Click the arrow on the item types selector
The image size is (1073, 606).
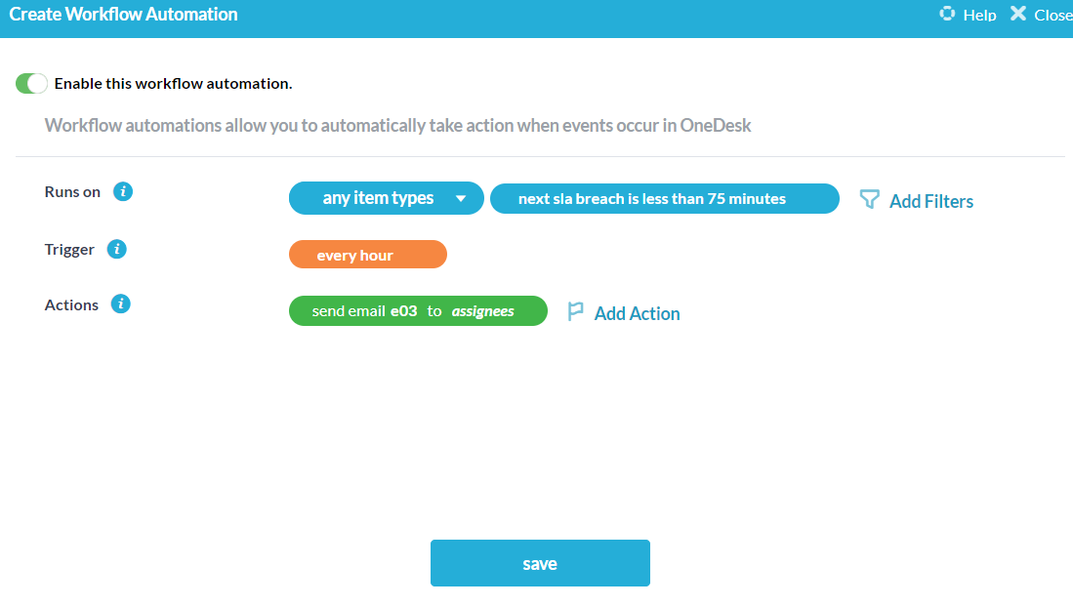pos(460,199)
